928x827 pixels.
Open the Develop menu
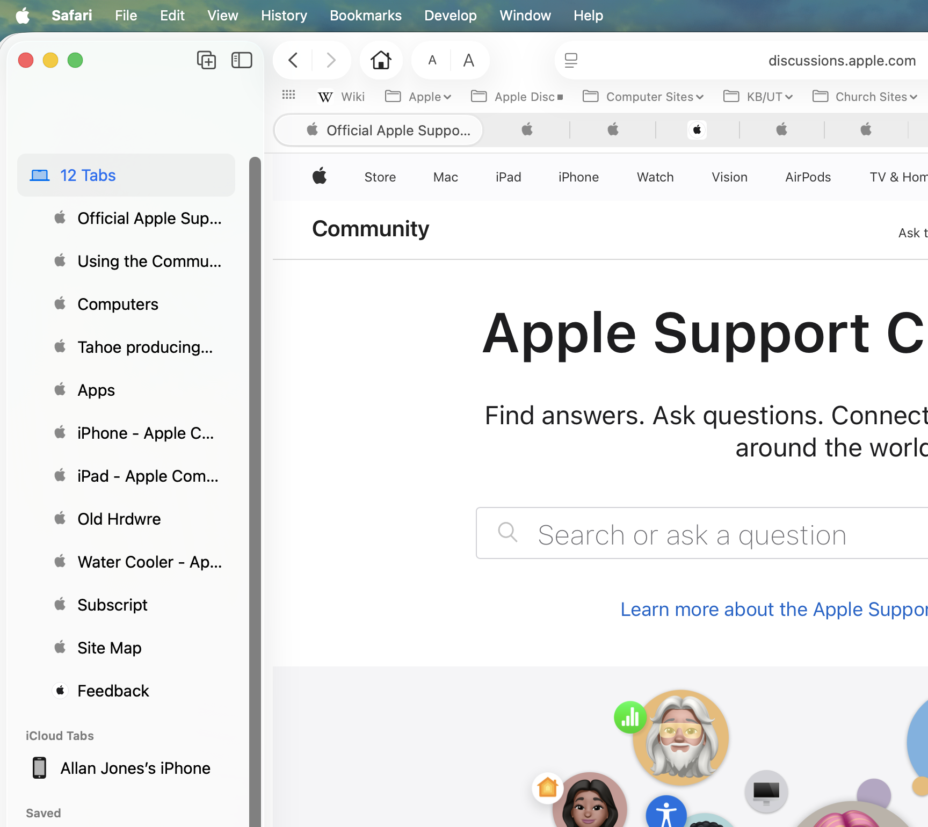click(451, 16)
